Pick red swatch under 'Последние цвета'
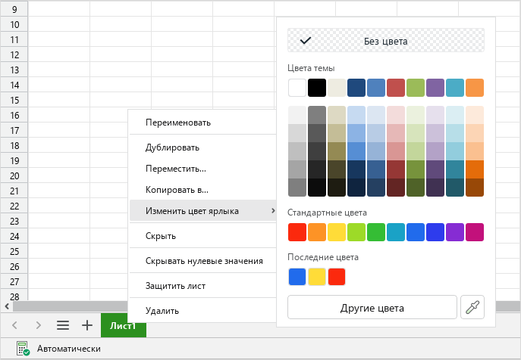The height and width of the screenshot is (360, 521). 337,277
